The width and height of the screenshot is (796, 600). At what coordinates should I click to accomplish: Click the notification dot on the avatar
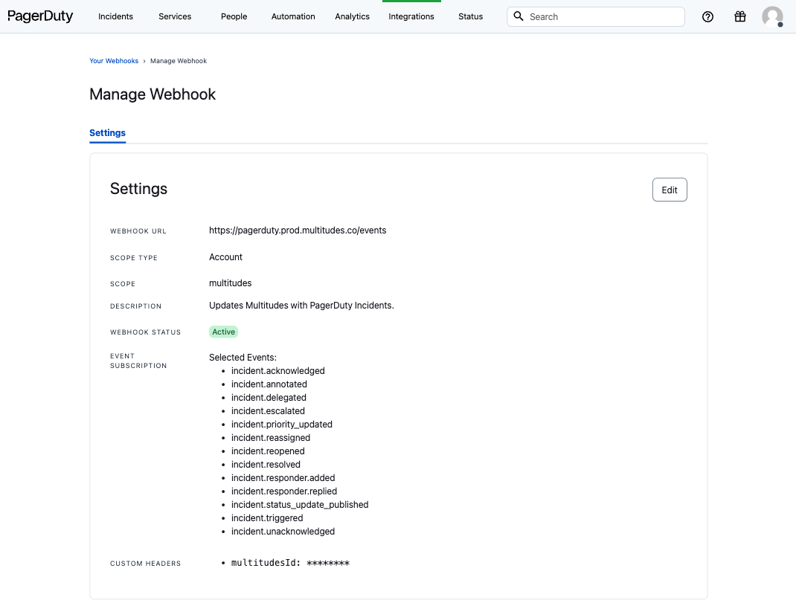point(781,25)
